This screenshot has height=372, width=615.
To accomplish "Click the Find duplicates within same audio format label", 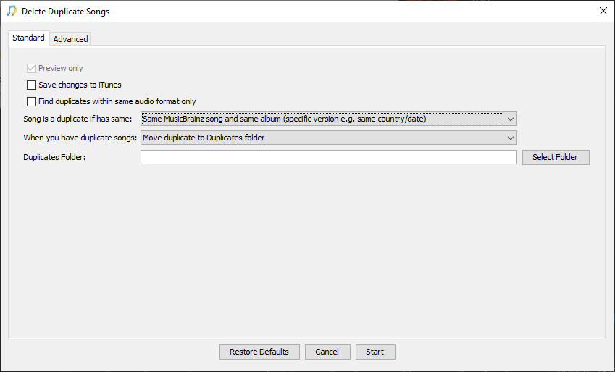I will [117, 101].
